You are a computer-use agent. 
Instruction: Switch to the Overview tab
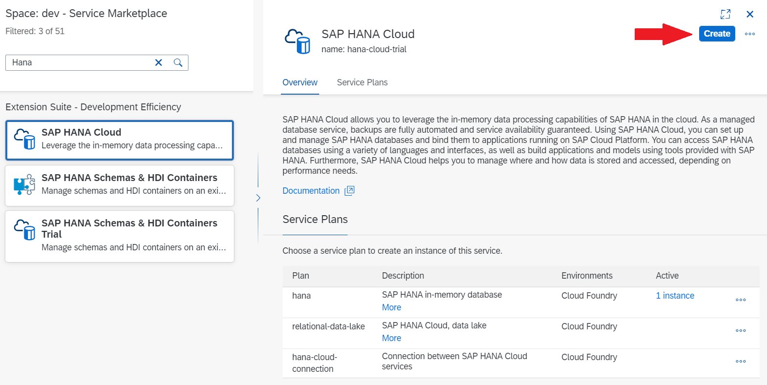(x=300, y=82)
